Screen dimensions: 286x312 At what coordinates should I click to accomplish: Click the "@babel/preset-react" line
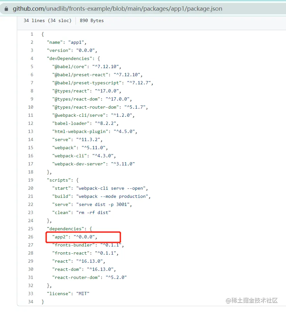tap(97, 75)
